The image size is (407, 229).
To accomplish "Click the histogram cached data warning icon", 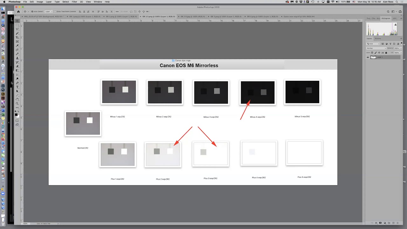I will coord(396,24).
